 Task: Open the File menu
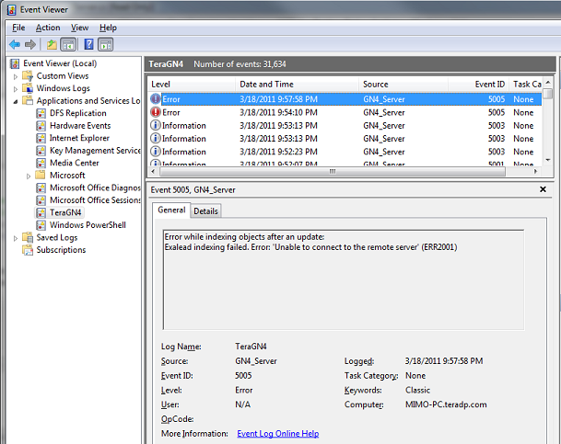[18, 28]
